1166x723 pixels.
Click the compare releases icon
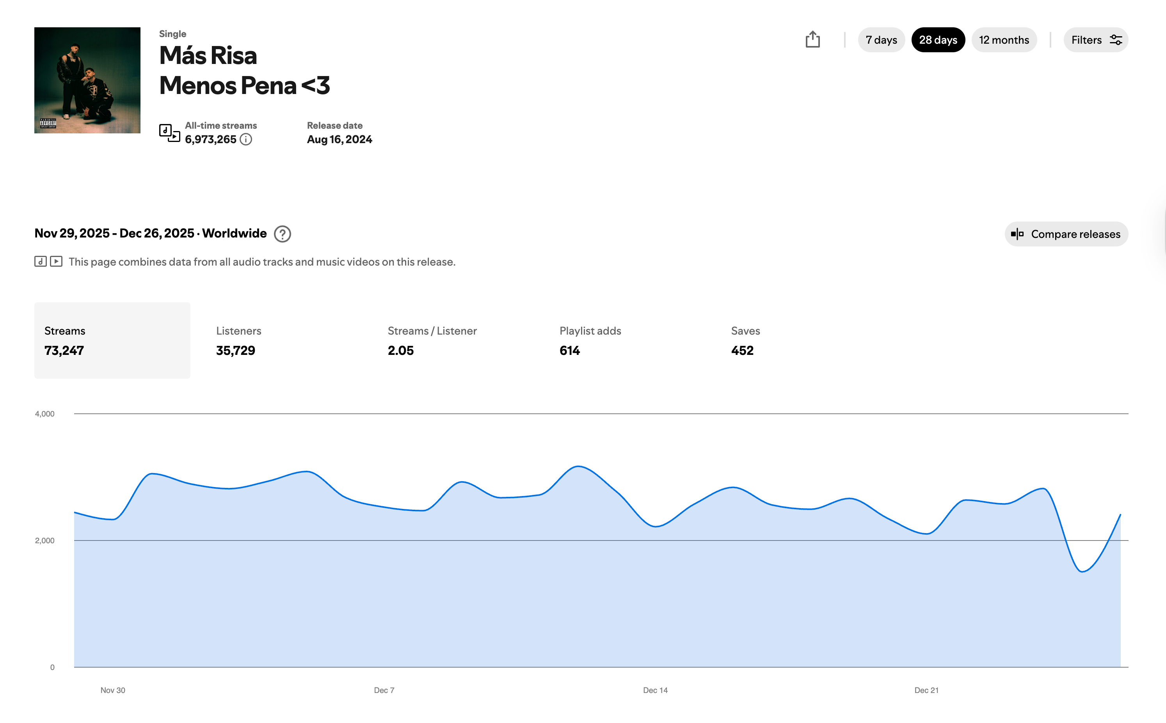(x=1018, y=234)
